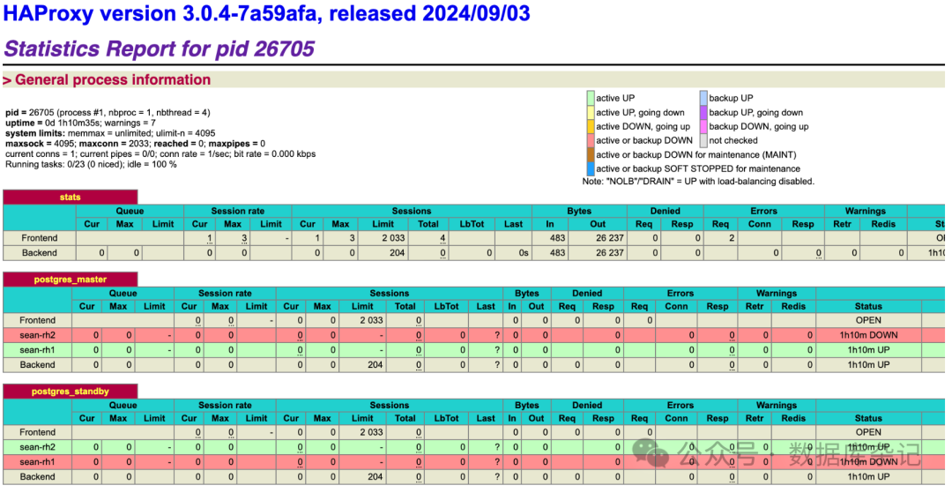This screenshot has width=952, height=493.
Task: Click the pink 'backup DOWN, going up' swatch
Action: coord(703,126)
